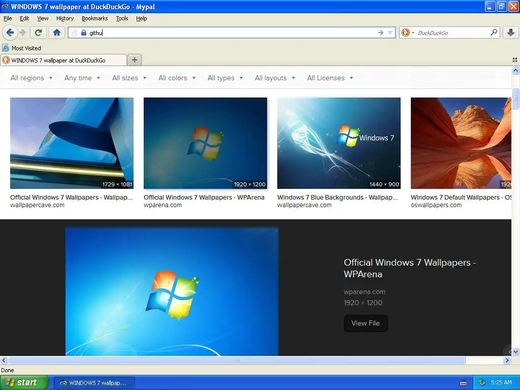Image resolution: width=520 pixels, height=390 pixels.
Task: Open the Downloads arrow button
Action: [511, 32]
